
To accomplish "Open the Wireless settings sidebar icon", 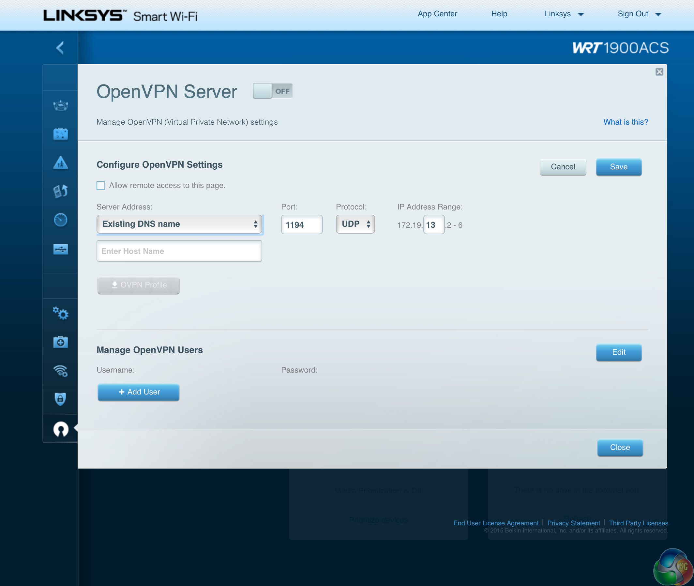I will (60, 370).
